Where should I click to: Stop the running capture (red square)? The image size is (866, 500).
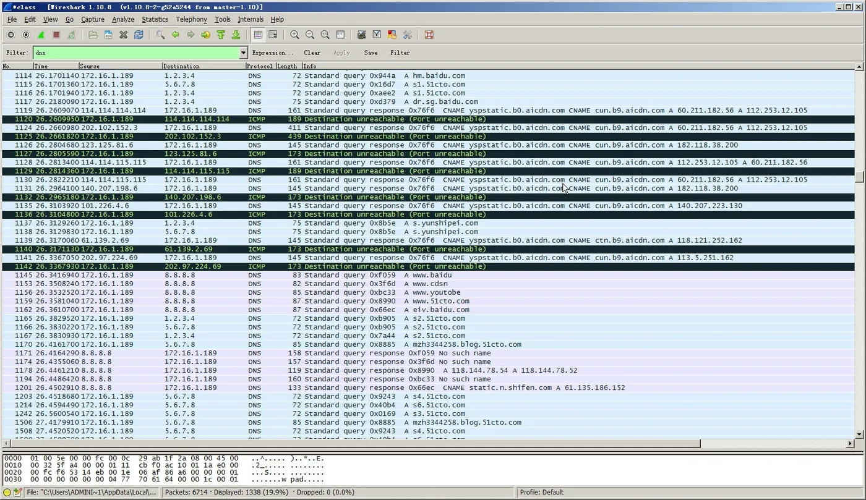pos(56,35)
